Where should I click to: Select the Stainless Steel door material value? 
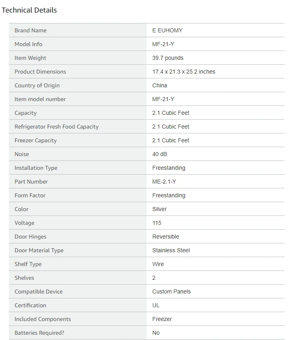[171, 250]
